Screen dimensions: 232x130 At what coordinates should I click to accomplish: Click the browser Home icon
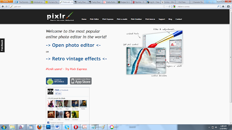[223, 6]
